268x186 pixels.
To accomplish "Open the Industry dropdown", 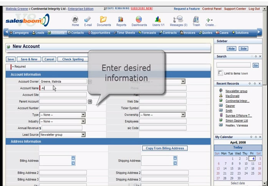I will pyautogui.click(x=62, y=121).
